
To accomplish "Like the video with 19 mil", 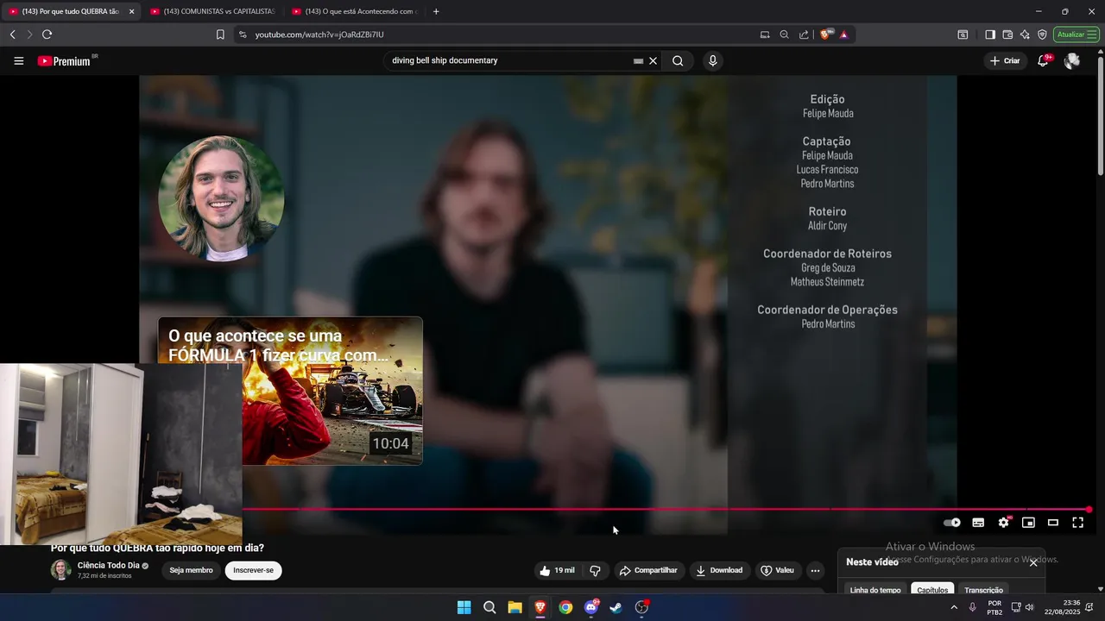I will pyautogui.click(x=557, y=570).
